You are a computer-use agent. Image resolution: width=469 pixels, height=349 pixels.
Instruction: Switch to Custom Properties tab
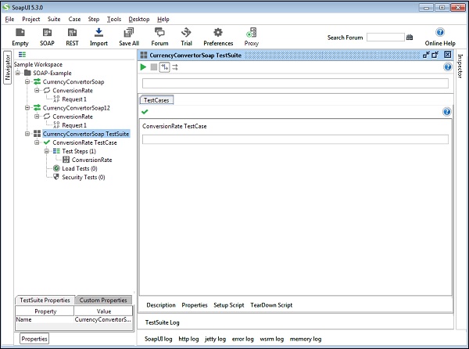click(x=103, y=300)
